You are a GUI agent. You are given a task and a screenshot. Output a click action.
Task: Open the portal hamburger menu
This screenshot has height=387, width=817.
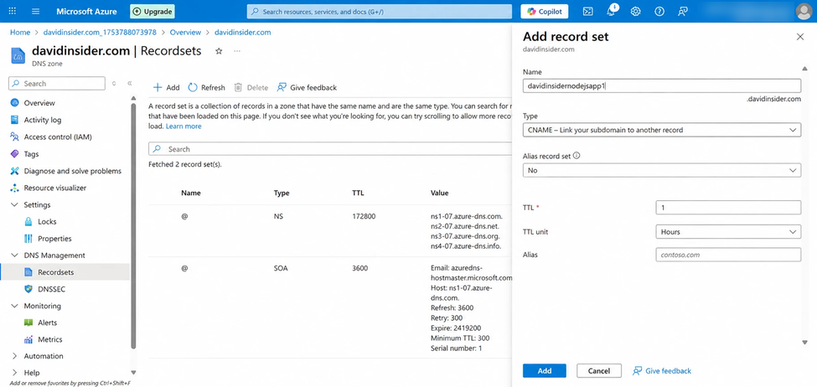[x=36, y=11]
